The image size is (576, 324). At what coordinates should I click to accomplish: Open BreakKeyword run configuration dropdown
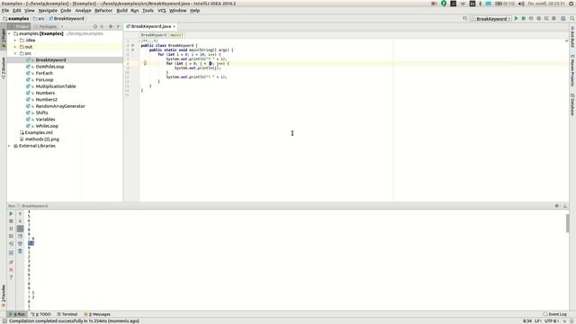[491, 19]
